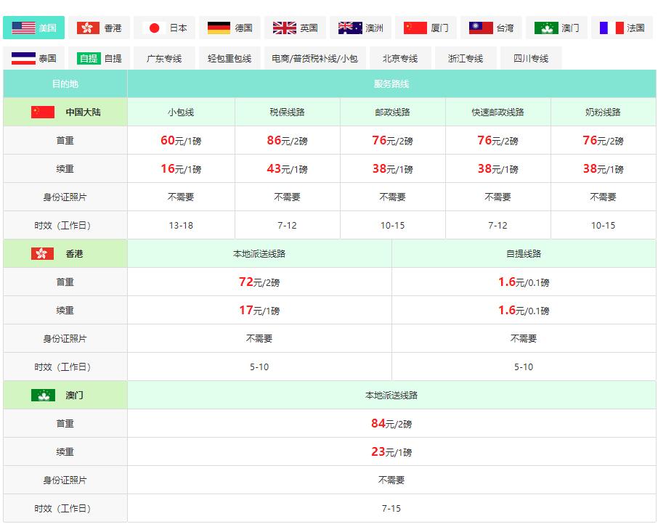This screenshot has width=658, height=524.
Task: Click the Germany flag icon
Action: tap(219, 28)
